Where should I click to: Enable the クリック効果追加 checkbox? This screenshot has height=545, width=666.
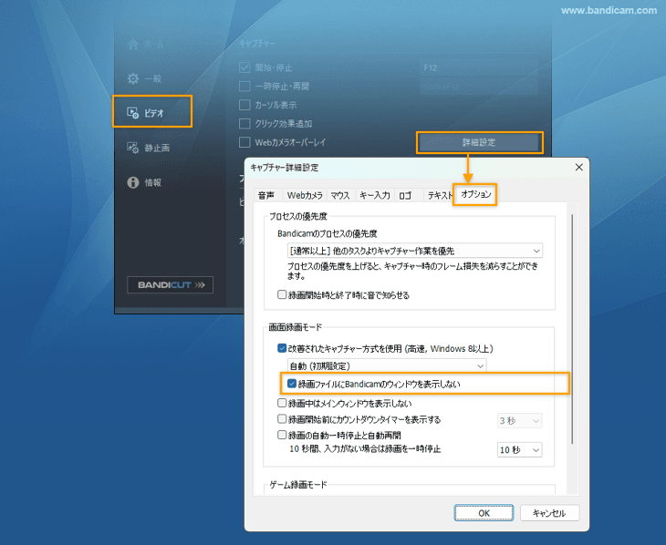coord(245,124)
